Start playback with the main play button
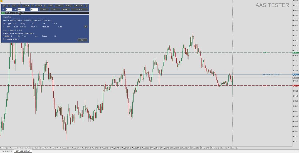 tap(4, 6)
